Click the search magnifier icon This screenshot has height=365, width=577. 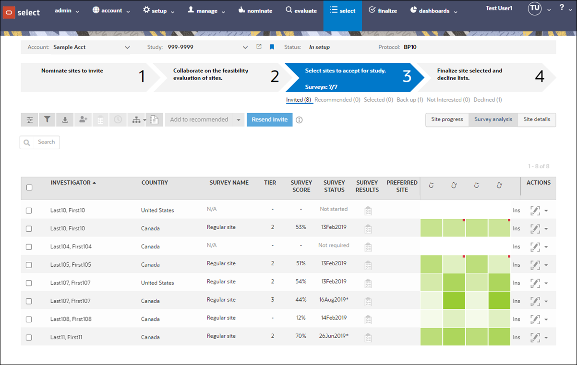click(27, 142)
